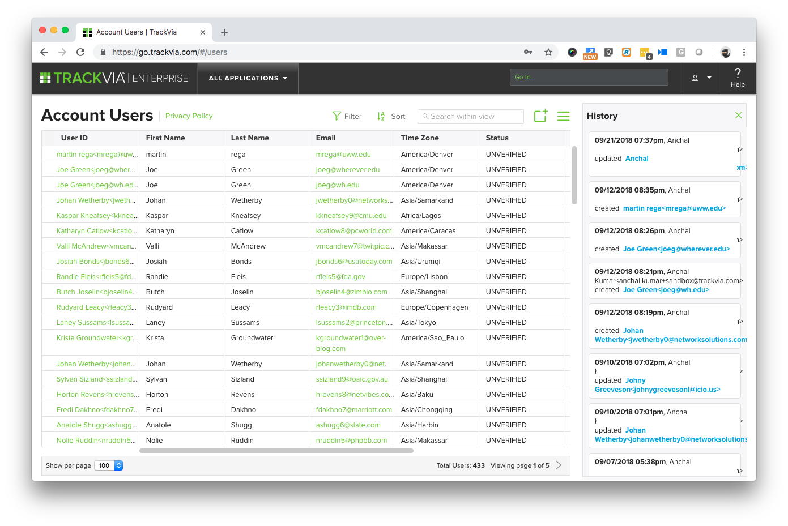The image size is (788, 526).
Task: Click the First Name column header
Action: coord(165,138)
